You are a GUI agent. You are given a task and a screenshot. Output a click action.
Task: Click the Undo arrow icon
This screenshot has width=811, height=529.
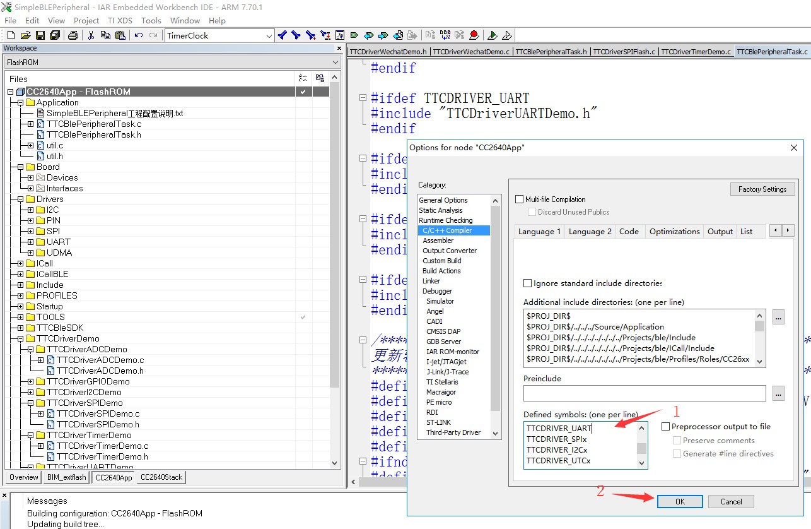tap(138, 35)
